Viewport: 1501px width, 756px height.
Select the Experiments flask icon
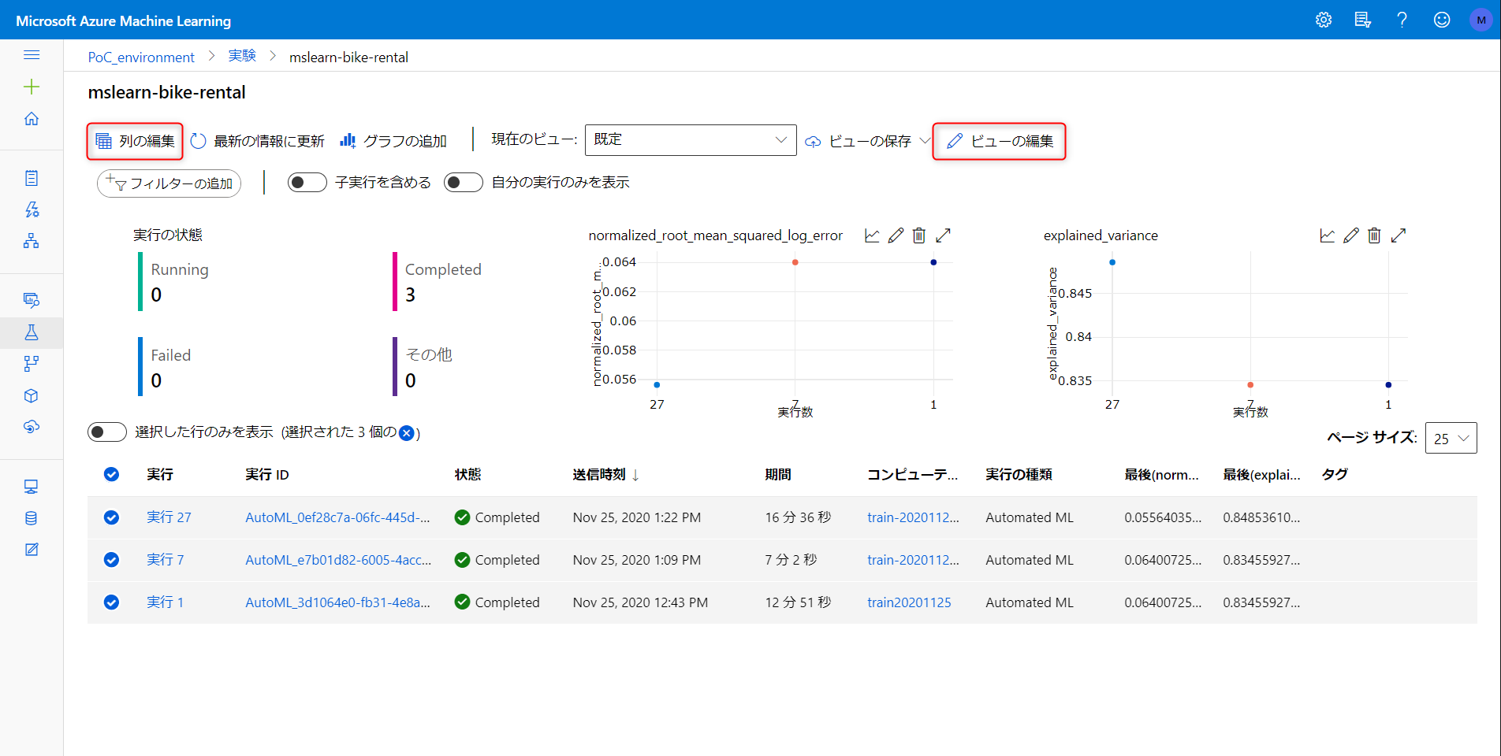coord(32,332)
